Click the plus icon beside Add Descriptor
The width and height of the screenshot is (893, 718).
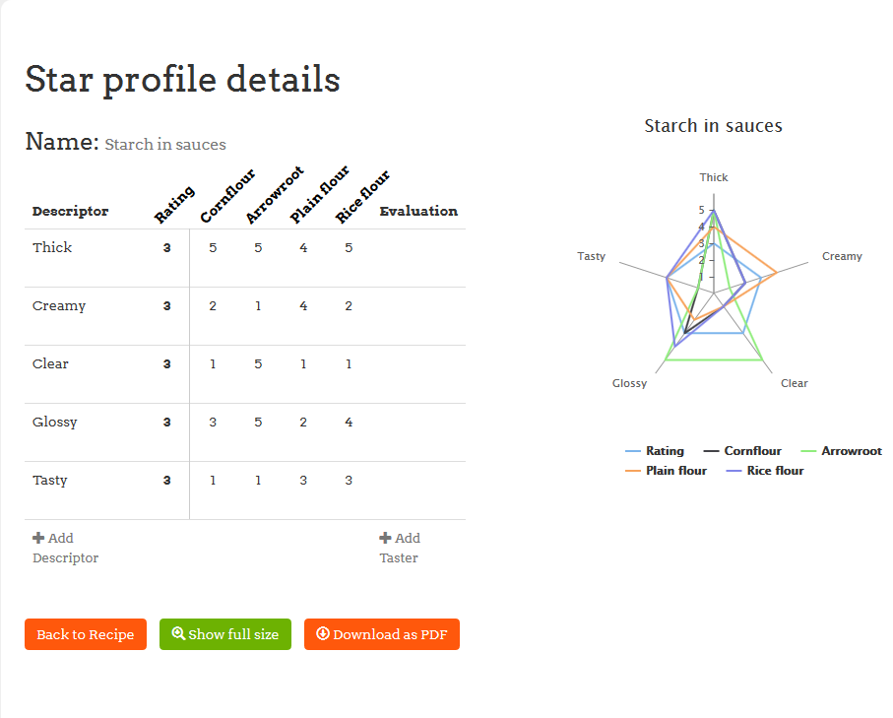pos(38,538)
